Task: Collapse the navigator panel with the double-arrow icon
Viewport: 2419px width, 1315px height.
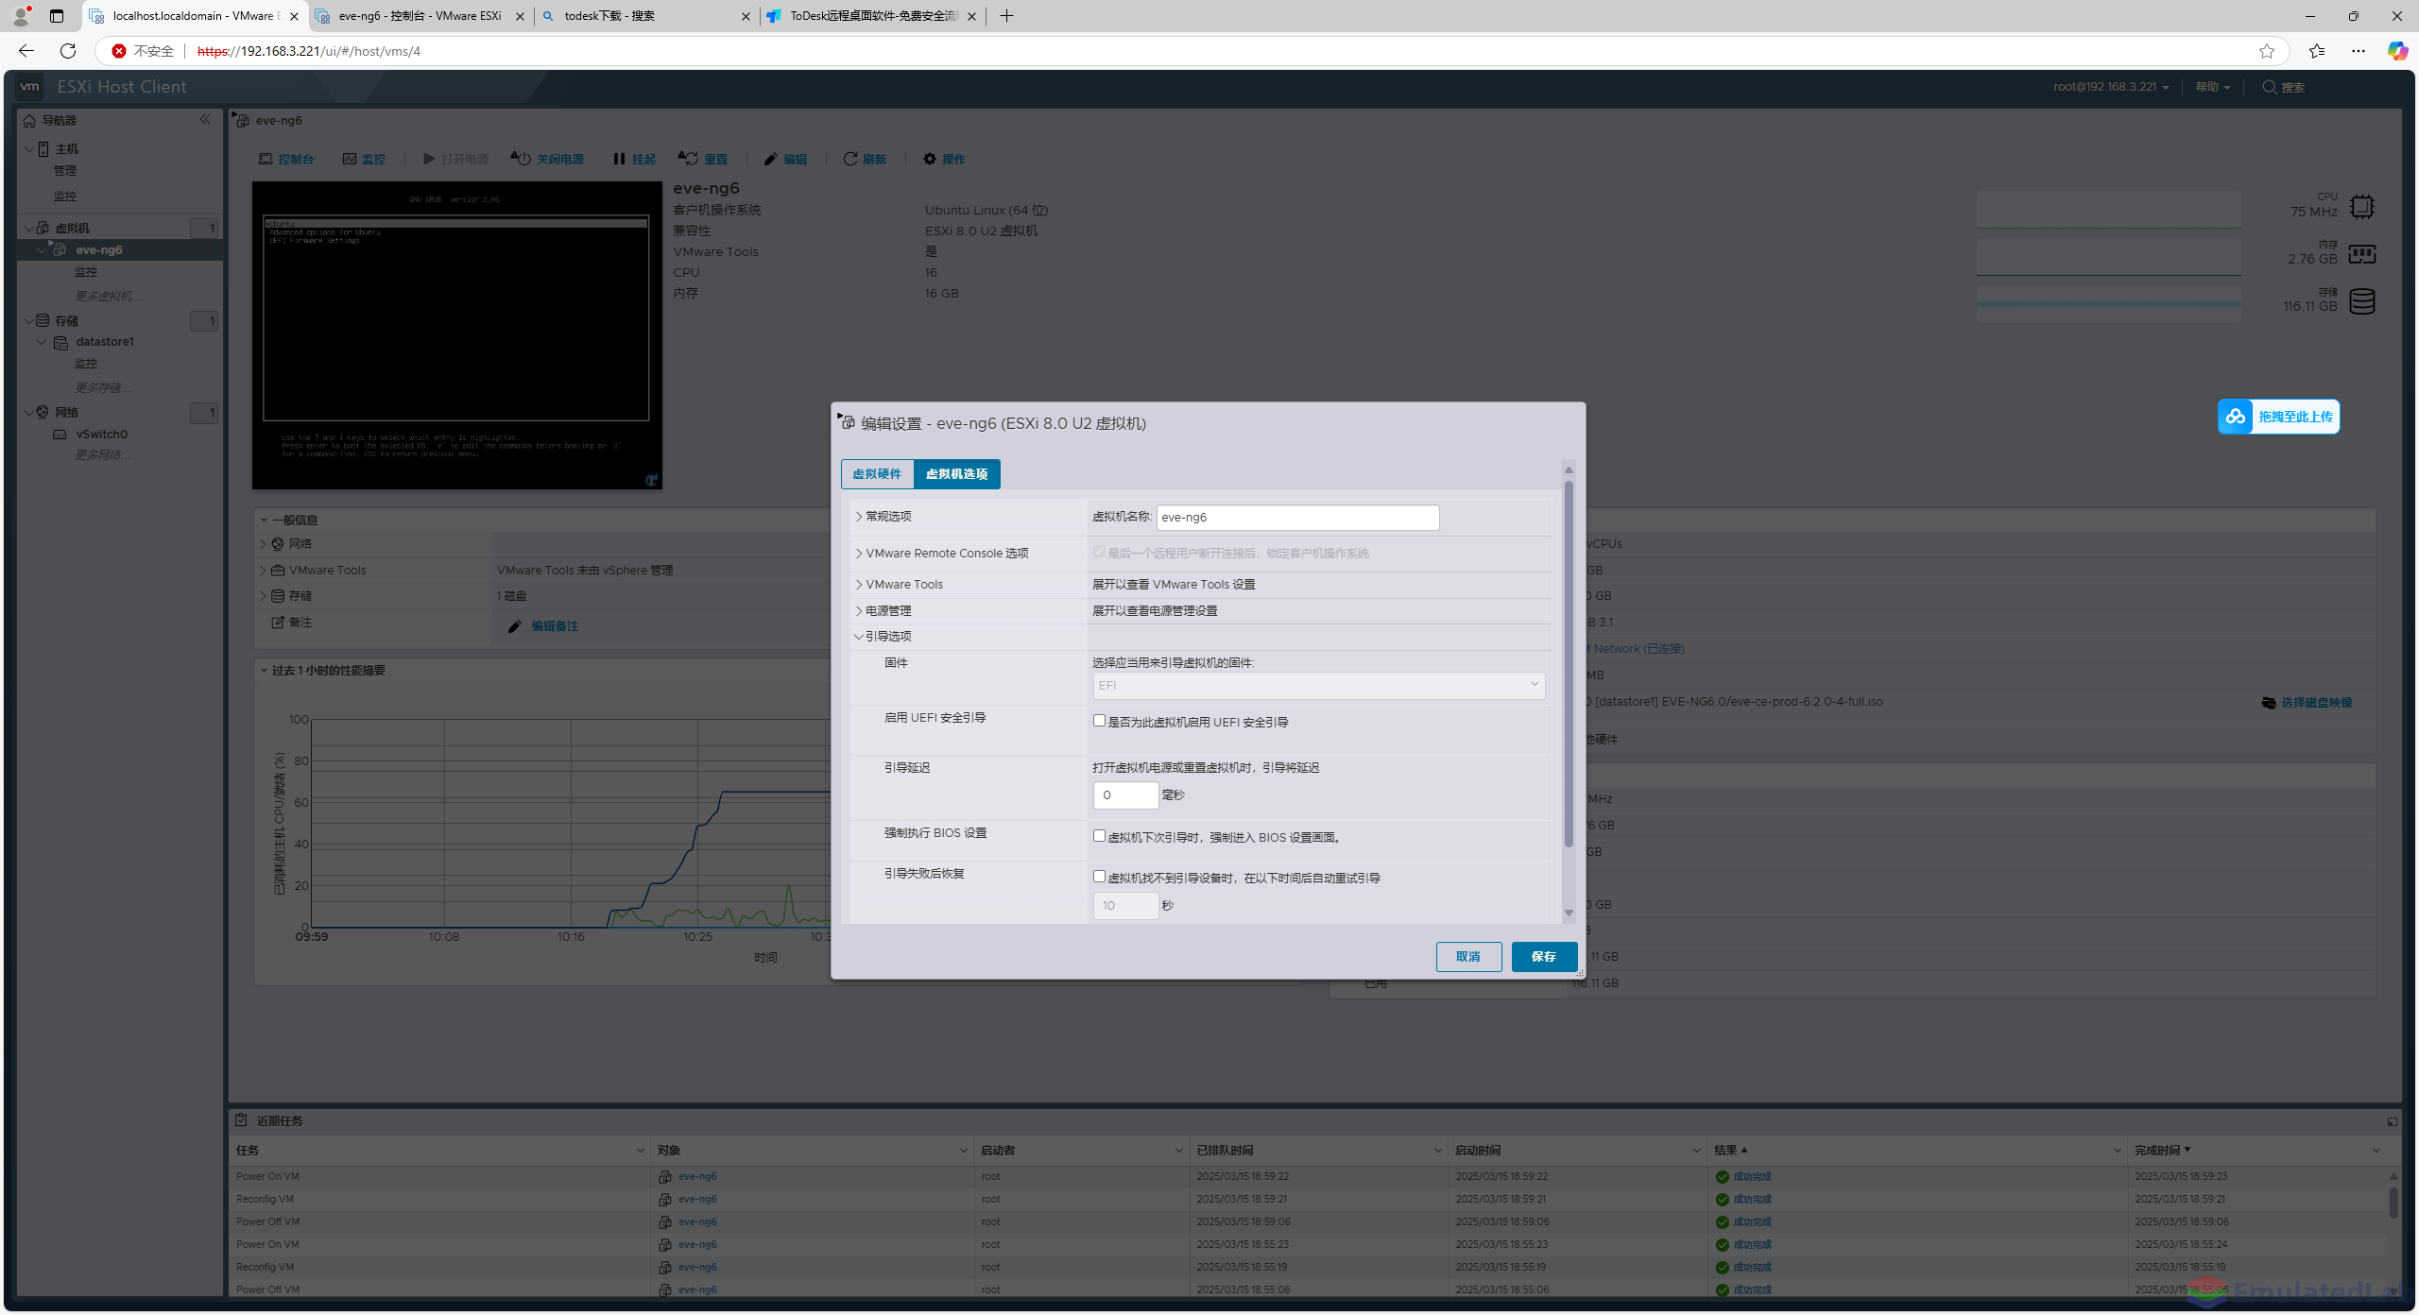Action: [205, 119]
